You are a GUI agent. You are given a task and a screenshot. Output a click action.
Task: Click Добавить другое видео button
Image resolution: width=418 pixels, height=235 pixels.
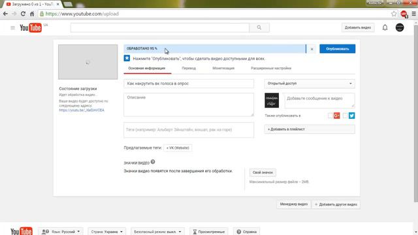tap(336, 204)
